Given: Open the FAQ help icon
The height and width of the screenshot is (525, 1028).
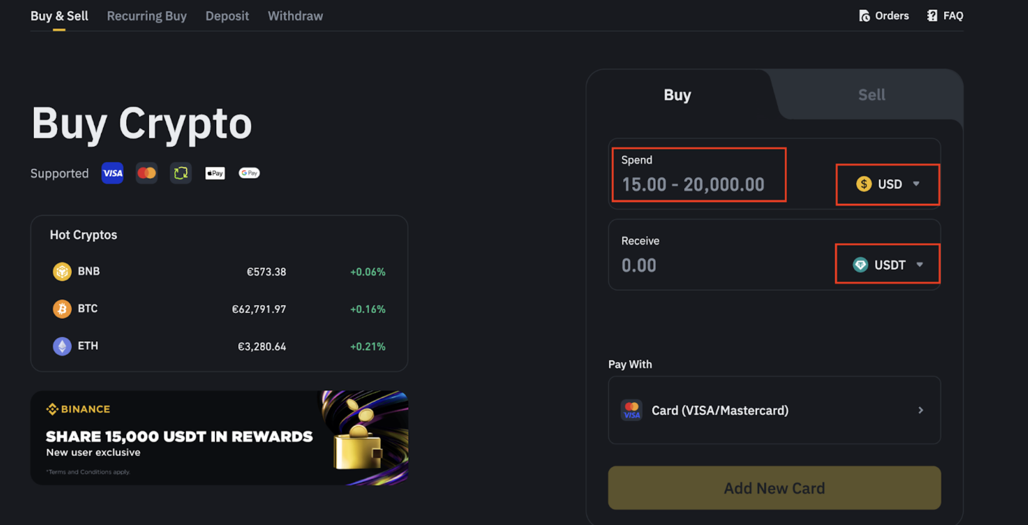Looking at the screenshot, I should pos(932,16).
